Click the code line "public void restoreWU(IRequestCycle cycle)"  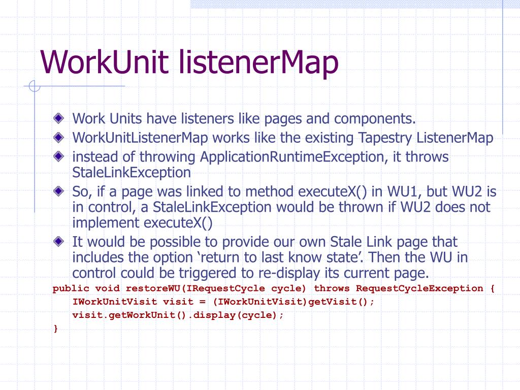pyautogui.click(x=273, y=288)
